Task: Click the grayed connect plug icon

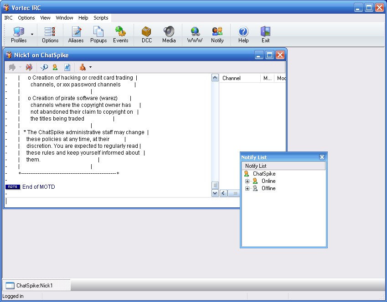Action: point(12,67)
